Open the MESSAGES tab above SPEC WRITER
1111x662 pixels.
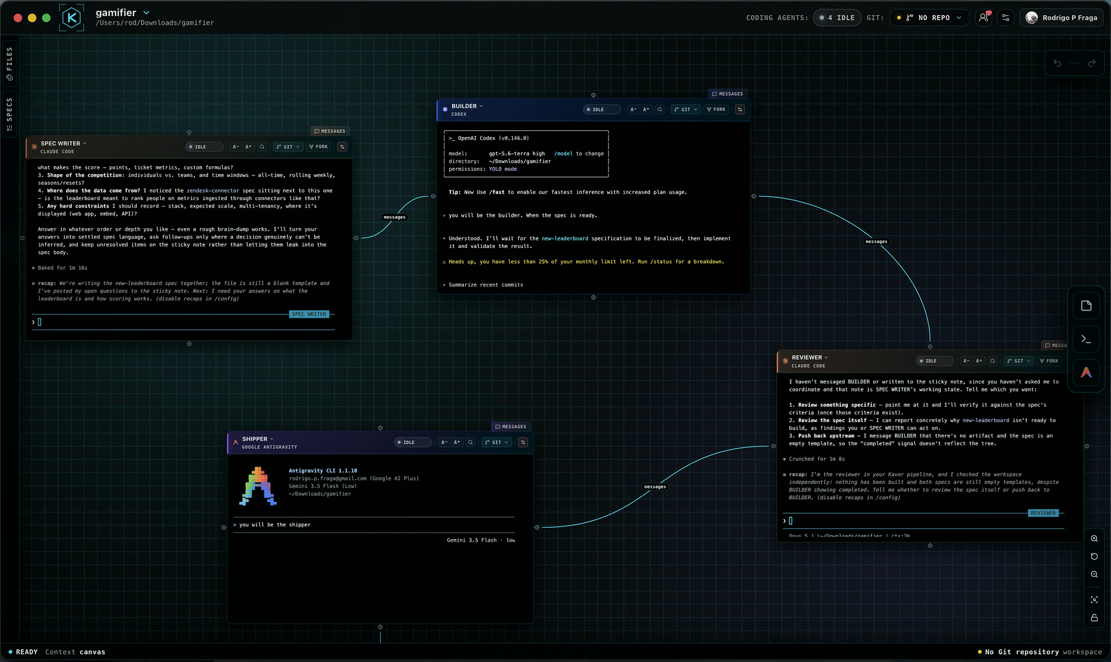[330, 131]
